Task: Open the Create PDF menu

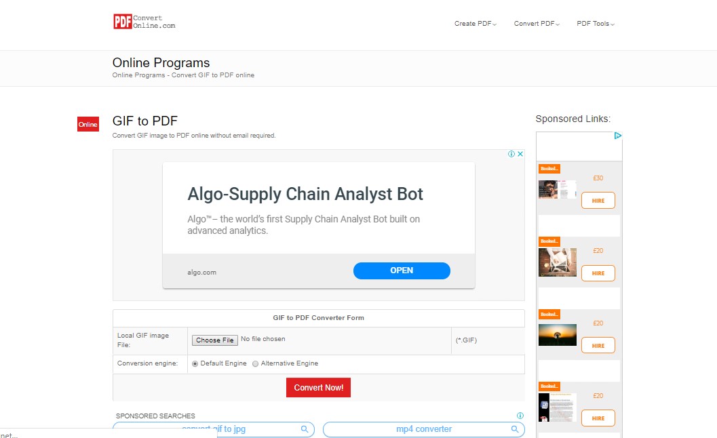Action: 475,23
